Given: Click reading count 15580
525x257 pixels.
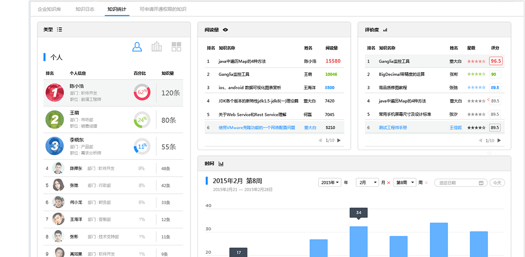Looking at the screenshot, I should (333, 61).
